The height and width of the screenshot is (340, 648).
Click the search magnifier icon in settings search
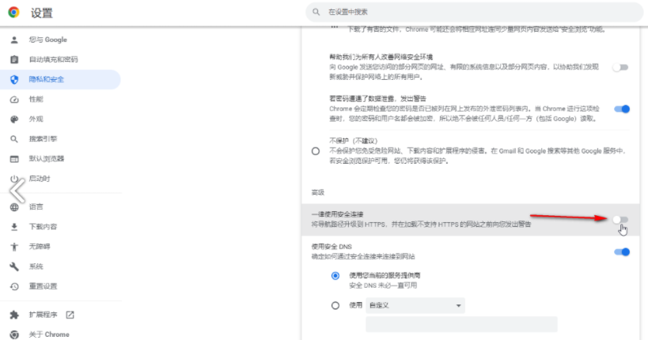pyautogui.click(x=316, y=12)
